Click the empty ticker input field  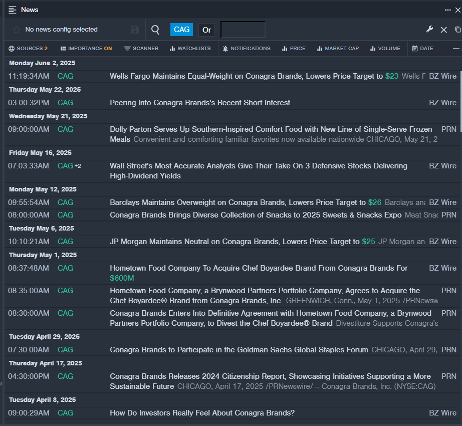click(243, 30)
